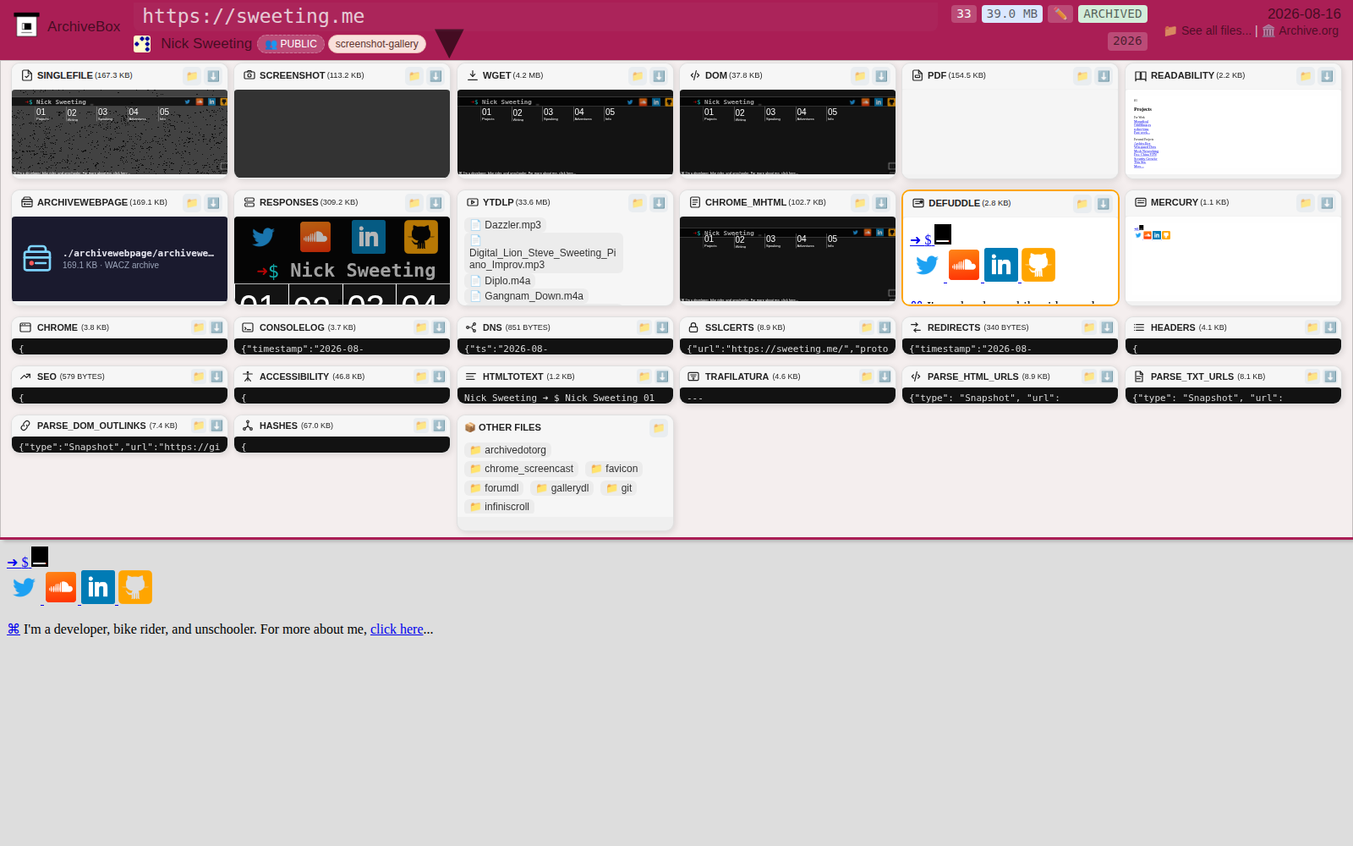Viewport: 1353px width, 846px height.
Task: Open the favicon folder in Other Files
Action: pos(614,469)
